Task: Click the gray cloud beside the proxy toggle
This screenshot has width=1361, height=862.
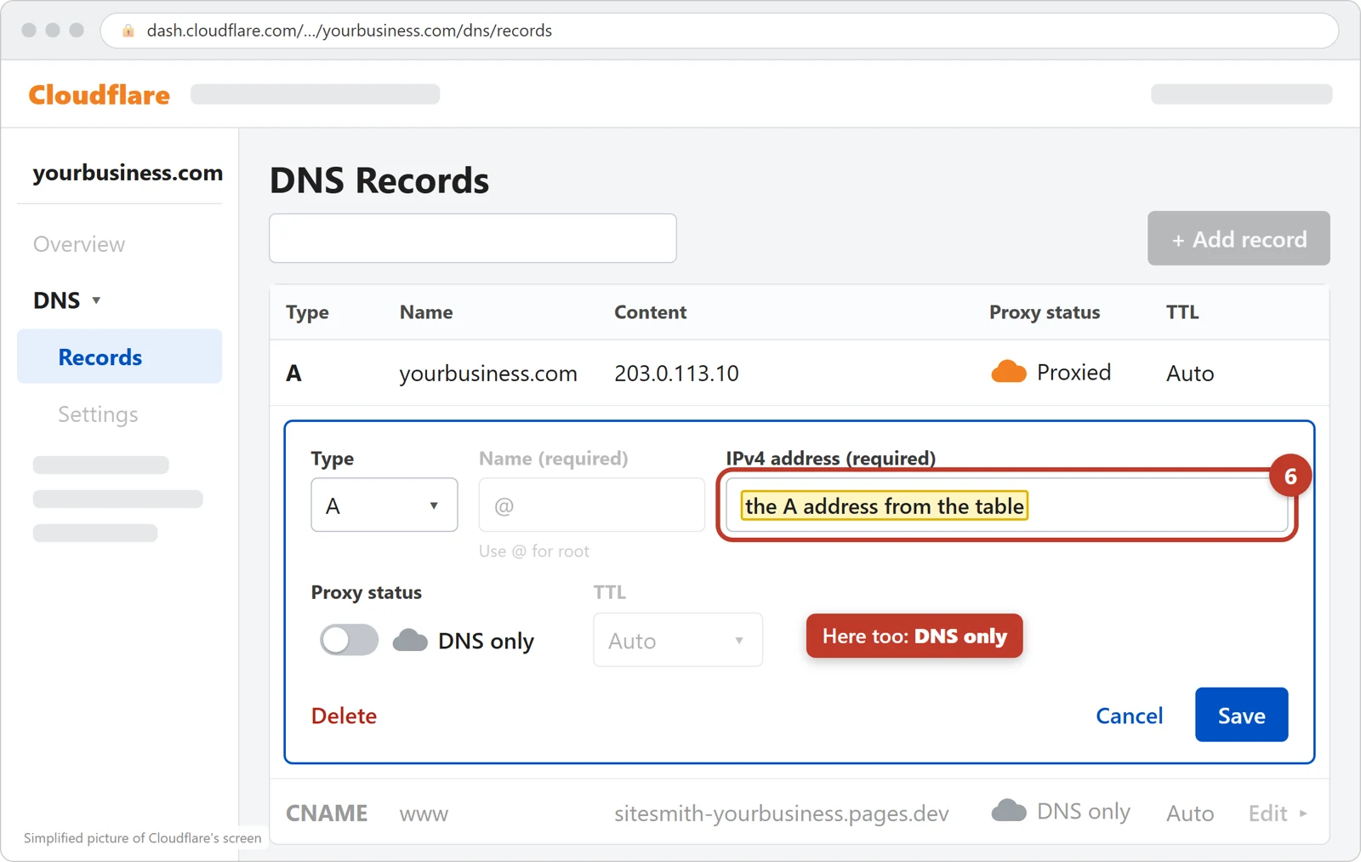Action: [x=410, y=640]
